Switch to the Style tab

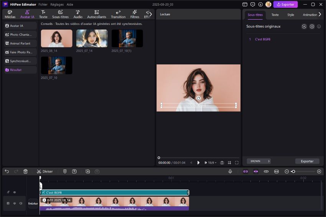tap(290, 15)
